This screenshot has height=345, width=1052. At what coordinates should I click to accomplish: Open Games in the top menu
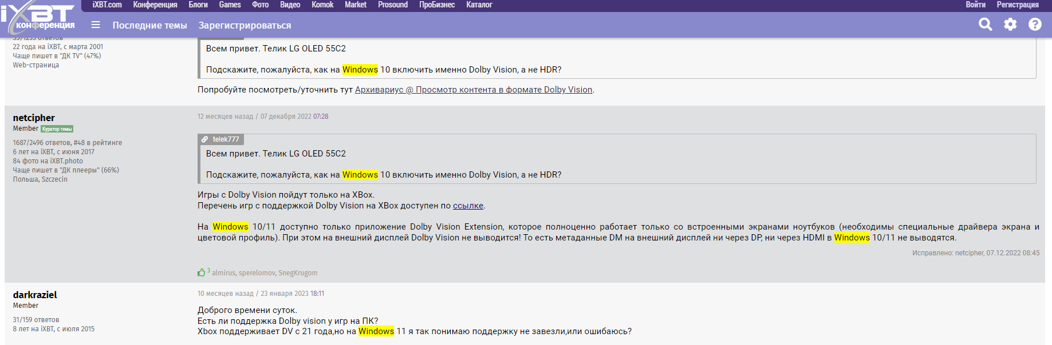(x=230, y=5)
